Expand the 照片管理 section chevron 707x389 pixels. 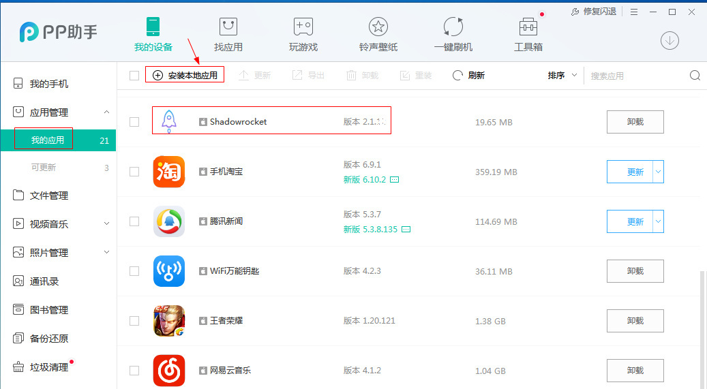tap(106, 252)
